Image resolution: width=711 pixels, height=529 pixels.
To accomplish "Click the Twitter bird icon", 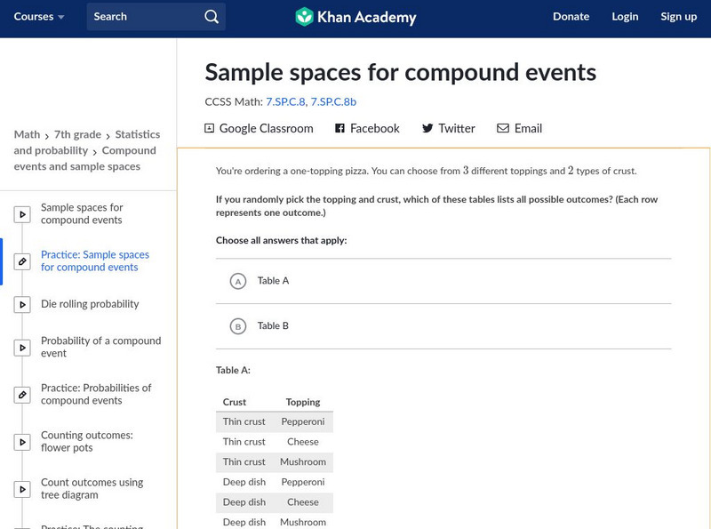I will [x=427, y=128].
